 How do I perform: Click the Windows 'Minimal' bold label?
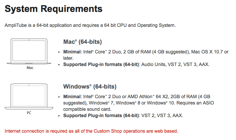72,97
